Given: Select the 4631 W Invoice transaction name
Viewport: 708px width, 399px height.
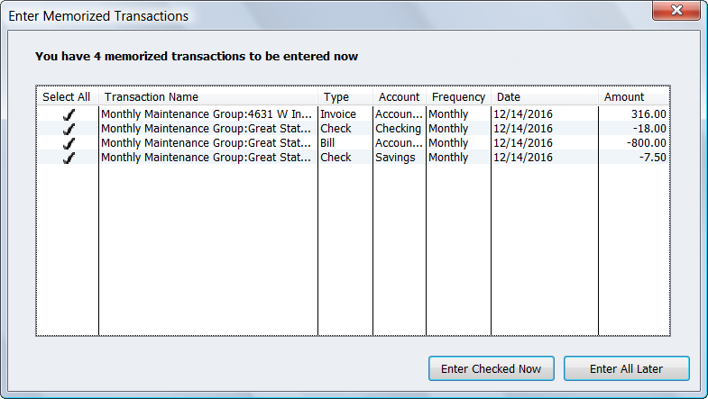Looking at the screenshot, I should tap(207, 114).
